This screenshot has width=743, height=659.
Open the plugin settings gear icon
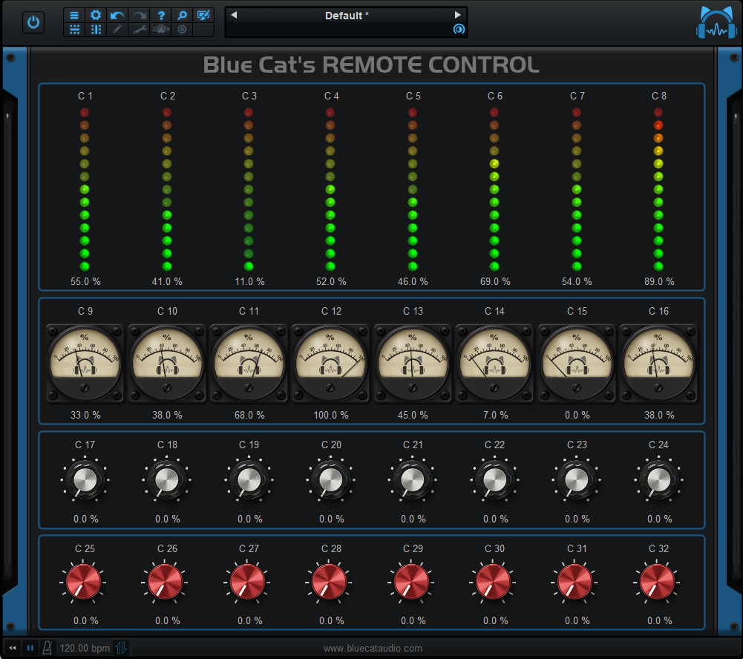(95, 15)
